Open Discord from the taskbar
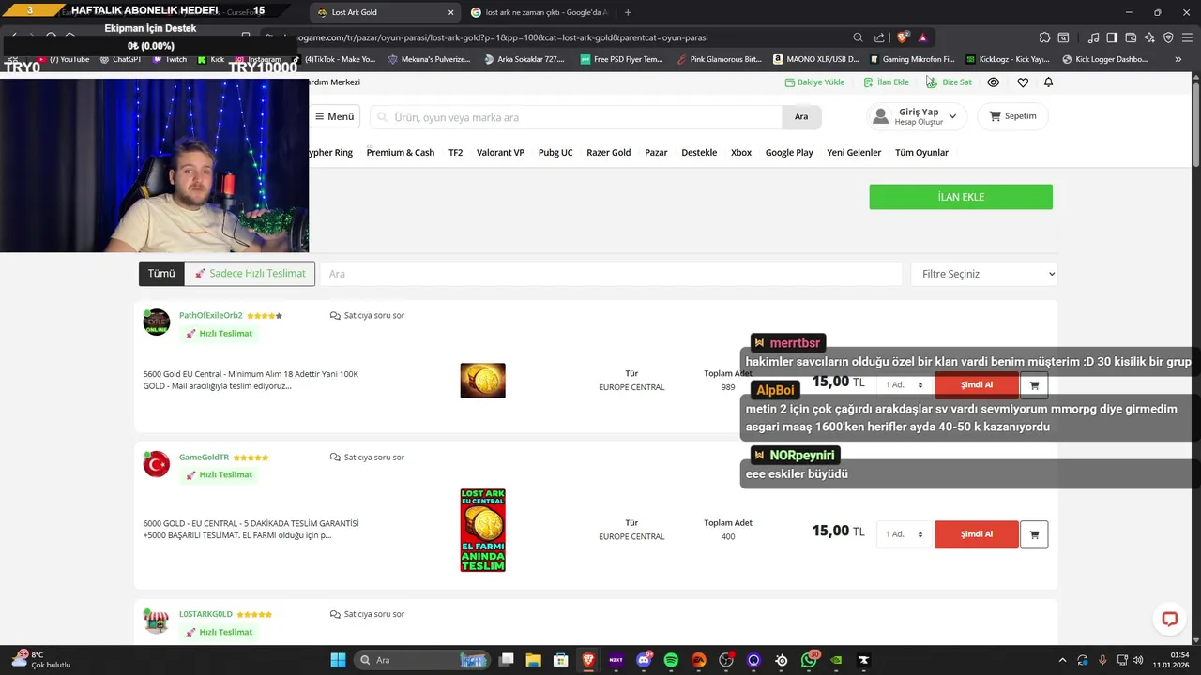 (x=644, y=660)
